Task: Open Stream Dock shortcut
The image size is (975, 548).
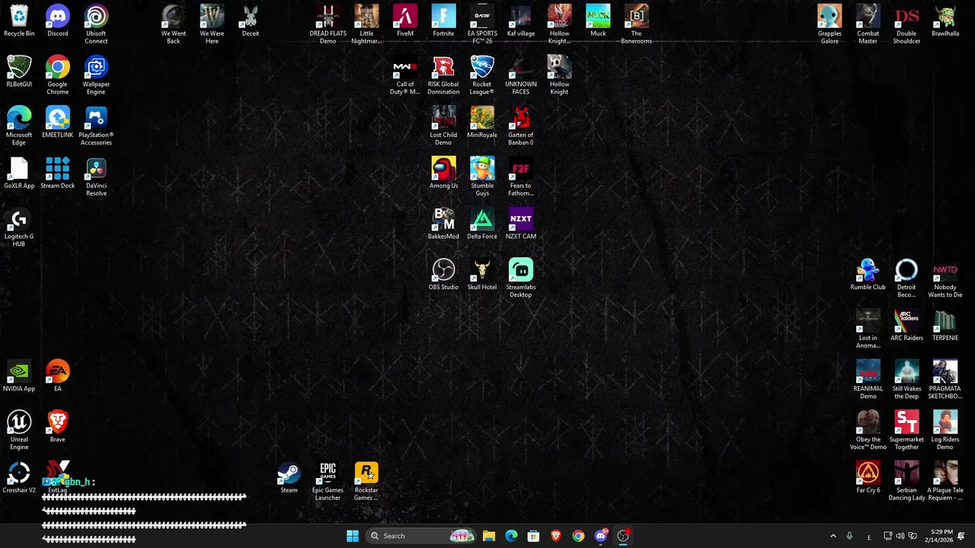Action: pyautogui.click(x=58, y=174)
